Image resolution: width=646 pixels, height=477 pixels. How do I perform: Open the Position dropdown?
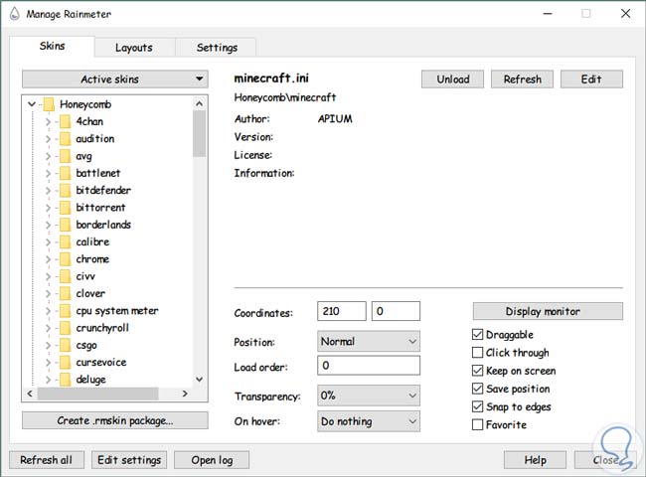[x=369, y=342]
